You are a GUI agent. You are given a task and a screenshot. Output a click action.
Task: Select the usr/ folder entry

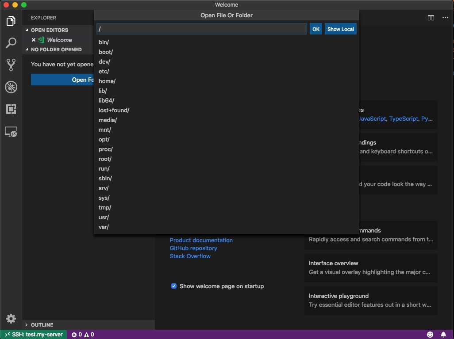(x=227, y=217)
